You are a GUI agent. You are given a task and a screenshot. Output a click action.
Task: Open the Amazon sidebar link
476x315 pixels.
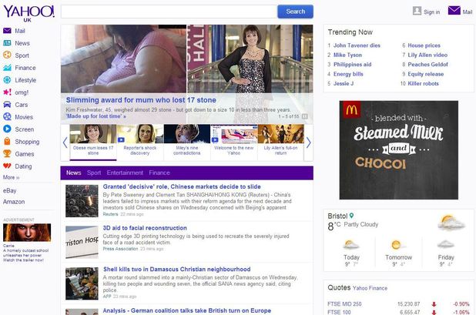point(14,202)
